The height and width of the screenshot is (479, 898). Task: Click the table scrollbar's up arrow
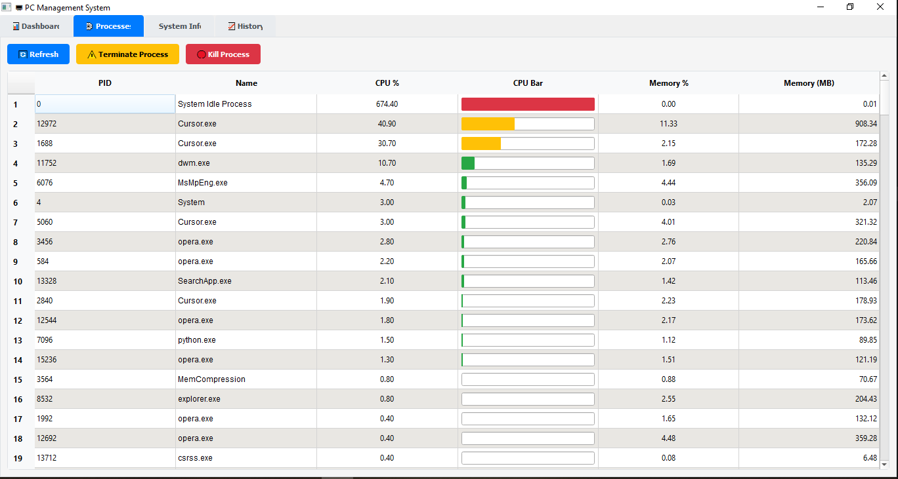tap(884, 76)
